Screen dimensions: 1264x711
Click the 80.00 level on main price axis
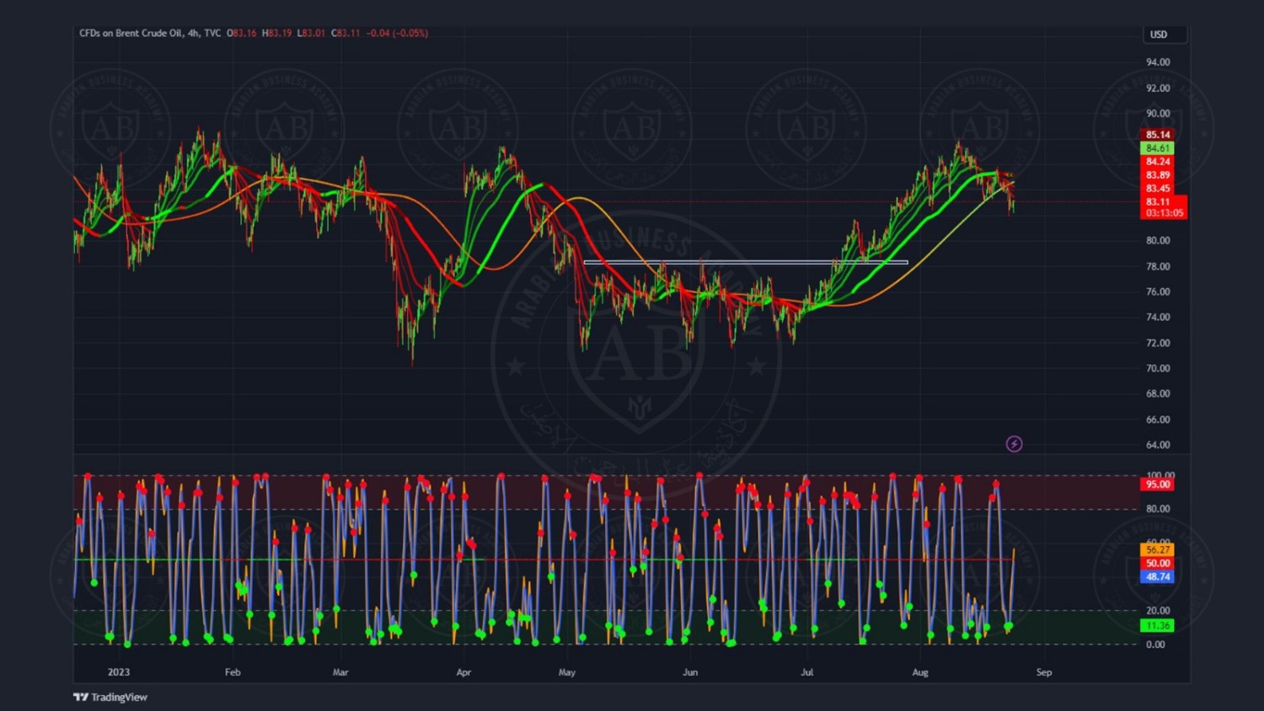tap(1158, 241)
